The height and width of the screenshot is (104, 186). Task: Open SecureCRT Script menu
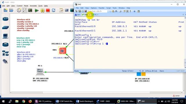click(x=108, y=8)
